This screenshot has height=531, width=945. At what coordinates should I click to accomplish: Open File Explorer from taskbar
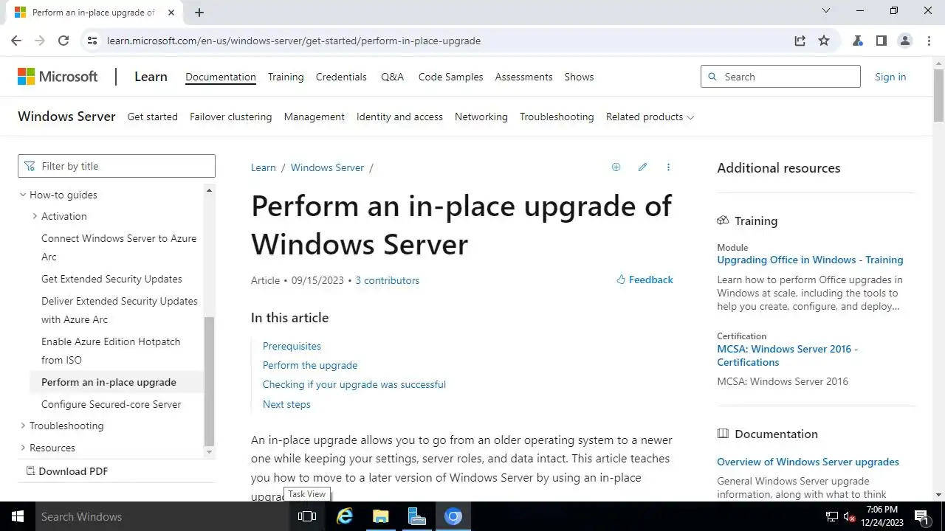[380, 516]
